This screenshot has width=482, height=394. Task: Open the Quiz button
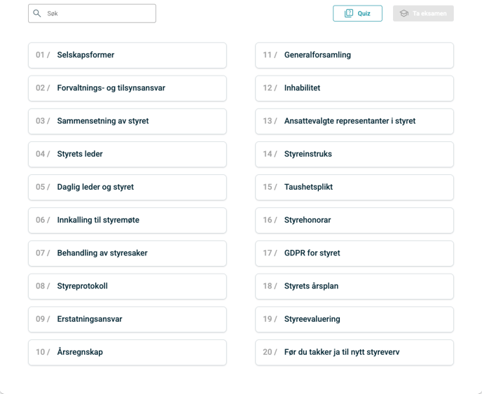[x=358, y=13]
